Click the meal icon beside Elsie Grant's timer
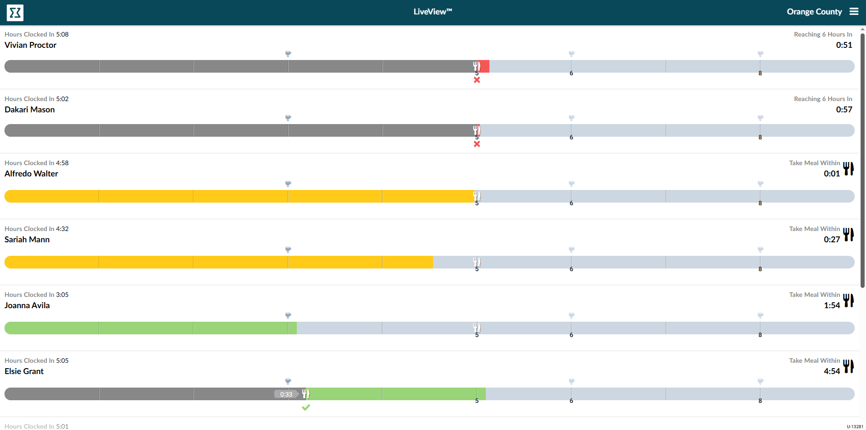Image resolution: width=866 pixels, height=430 pixels. click(x=848, y=366)
